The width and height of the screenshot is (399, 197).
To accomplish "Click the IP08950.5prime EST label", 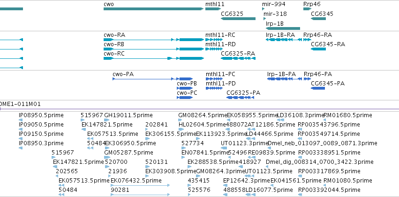I will (41, 115).
